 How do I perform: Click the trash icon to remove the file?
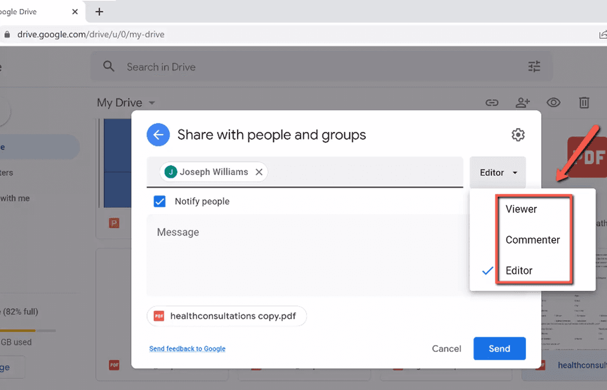(584, 103)
